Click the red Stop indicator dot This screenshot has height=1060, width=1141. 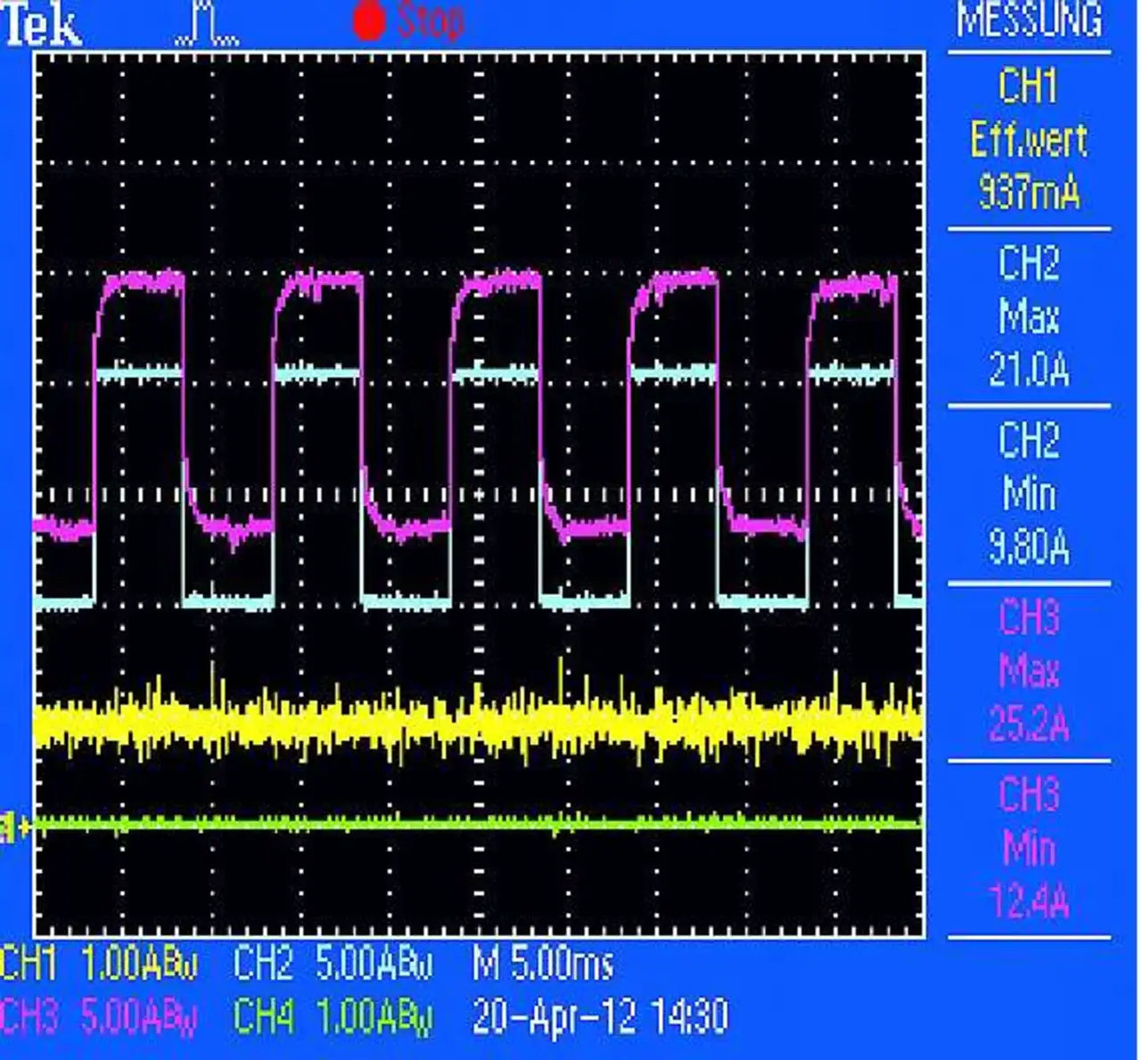(368, 21)
